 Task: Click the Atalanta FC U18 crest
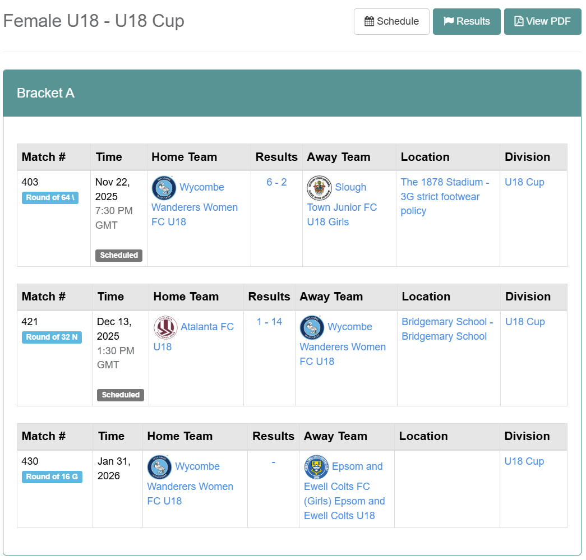[165, 327]
